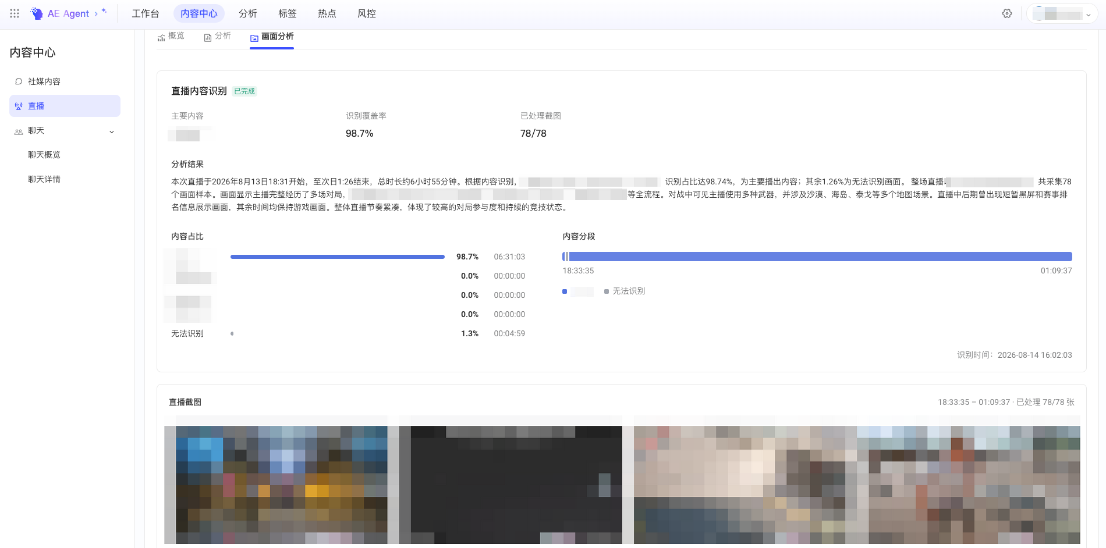Click the 已完成 status badge
The image size is (1106, 548).
[x=244, y=91]
